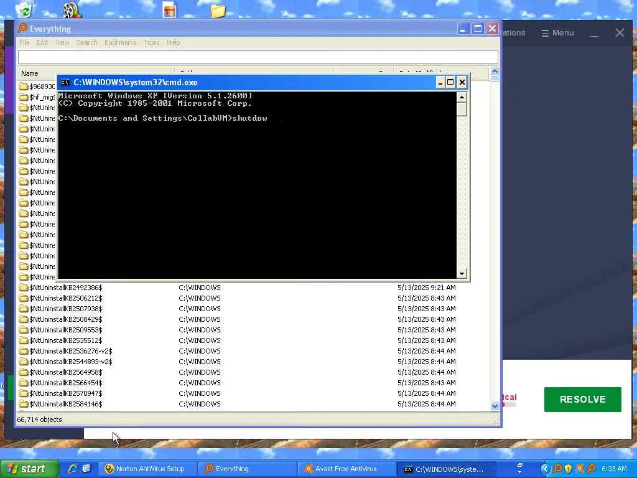Open the yellow folder on the desktop
This screenshot has height=478, width=637.
point(218,10)
